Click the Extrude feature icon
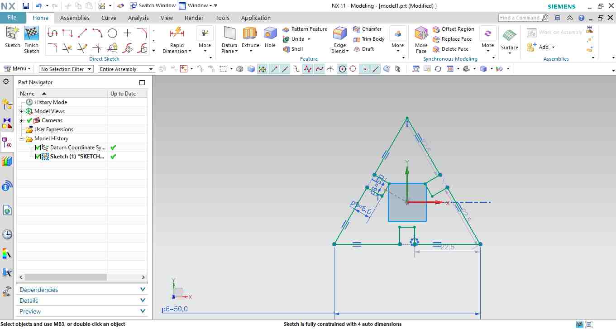Viewport: 616px width, 329px height. pos(250,33)
